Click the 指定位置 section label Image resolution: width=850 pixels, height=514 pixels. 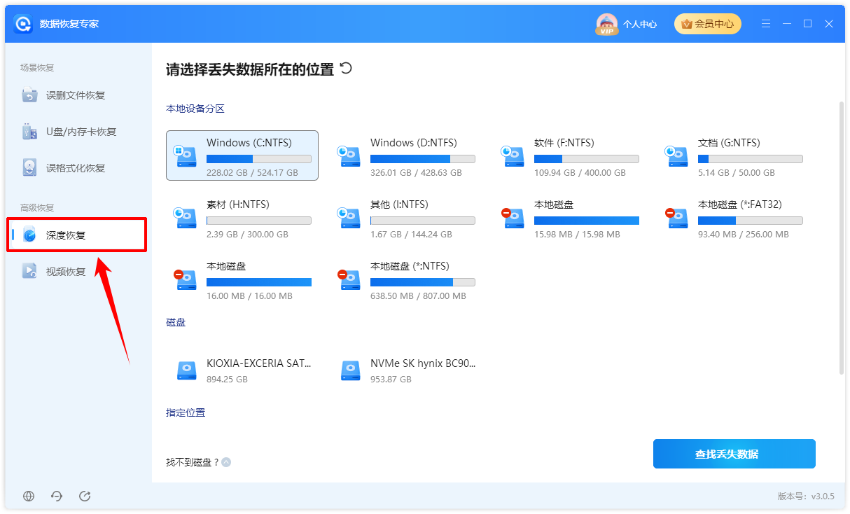tap(186, 413)
